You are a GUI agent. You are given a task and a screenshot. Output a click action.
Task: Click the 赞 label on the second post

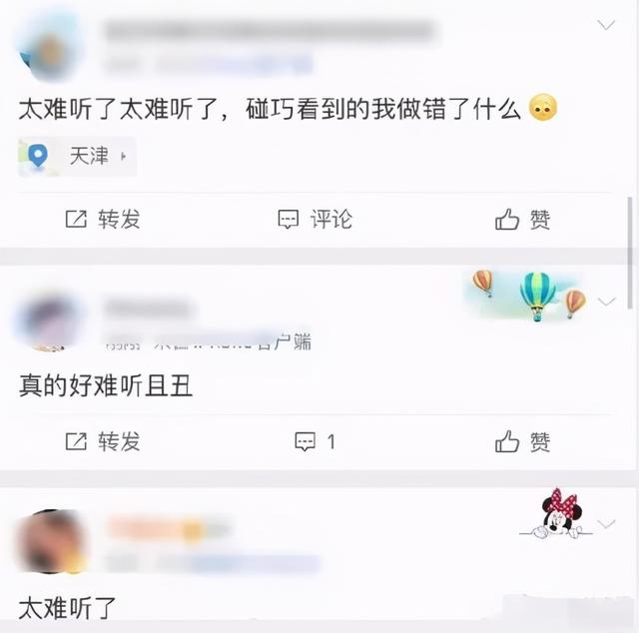click(540, 442)
